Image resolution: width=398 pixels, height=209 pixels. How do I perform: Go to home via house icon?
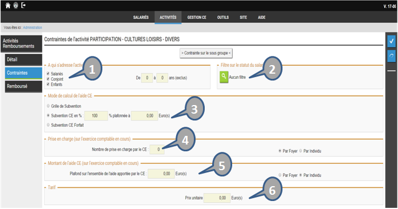8,5
